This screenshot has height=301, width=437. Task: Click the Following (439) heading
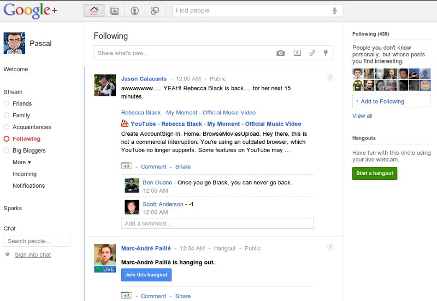click(x=371, y=34)
